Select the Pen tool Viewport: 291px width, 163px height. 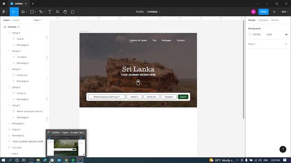[41, 12]
